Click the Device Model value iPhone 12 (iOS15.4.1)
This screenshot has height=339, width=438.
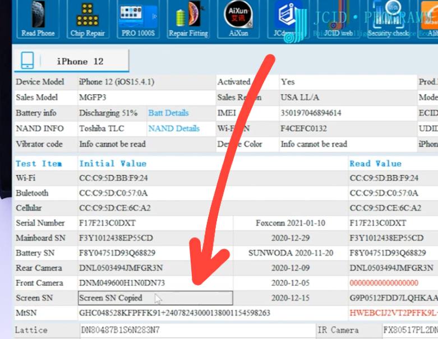[x=117, y=82]
